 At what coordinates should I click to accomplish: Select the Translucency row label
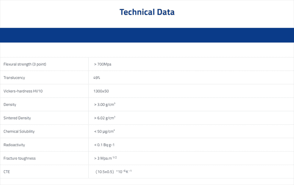14,78
